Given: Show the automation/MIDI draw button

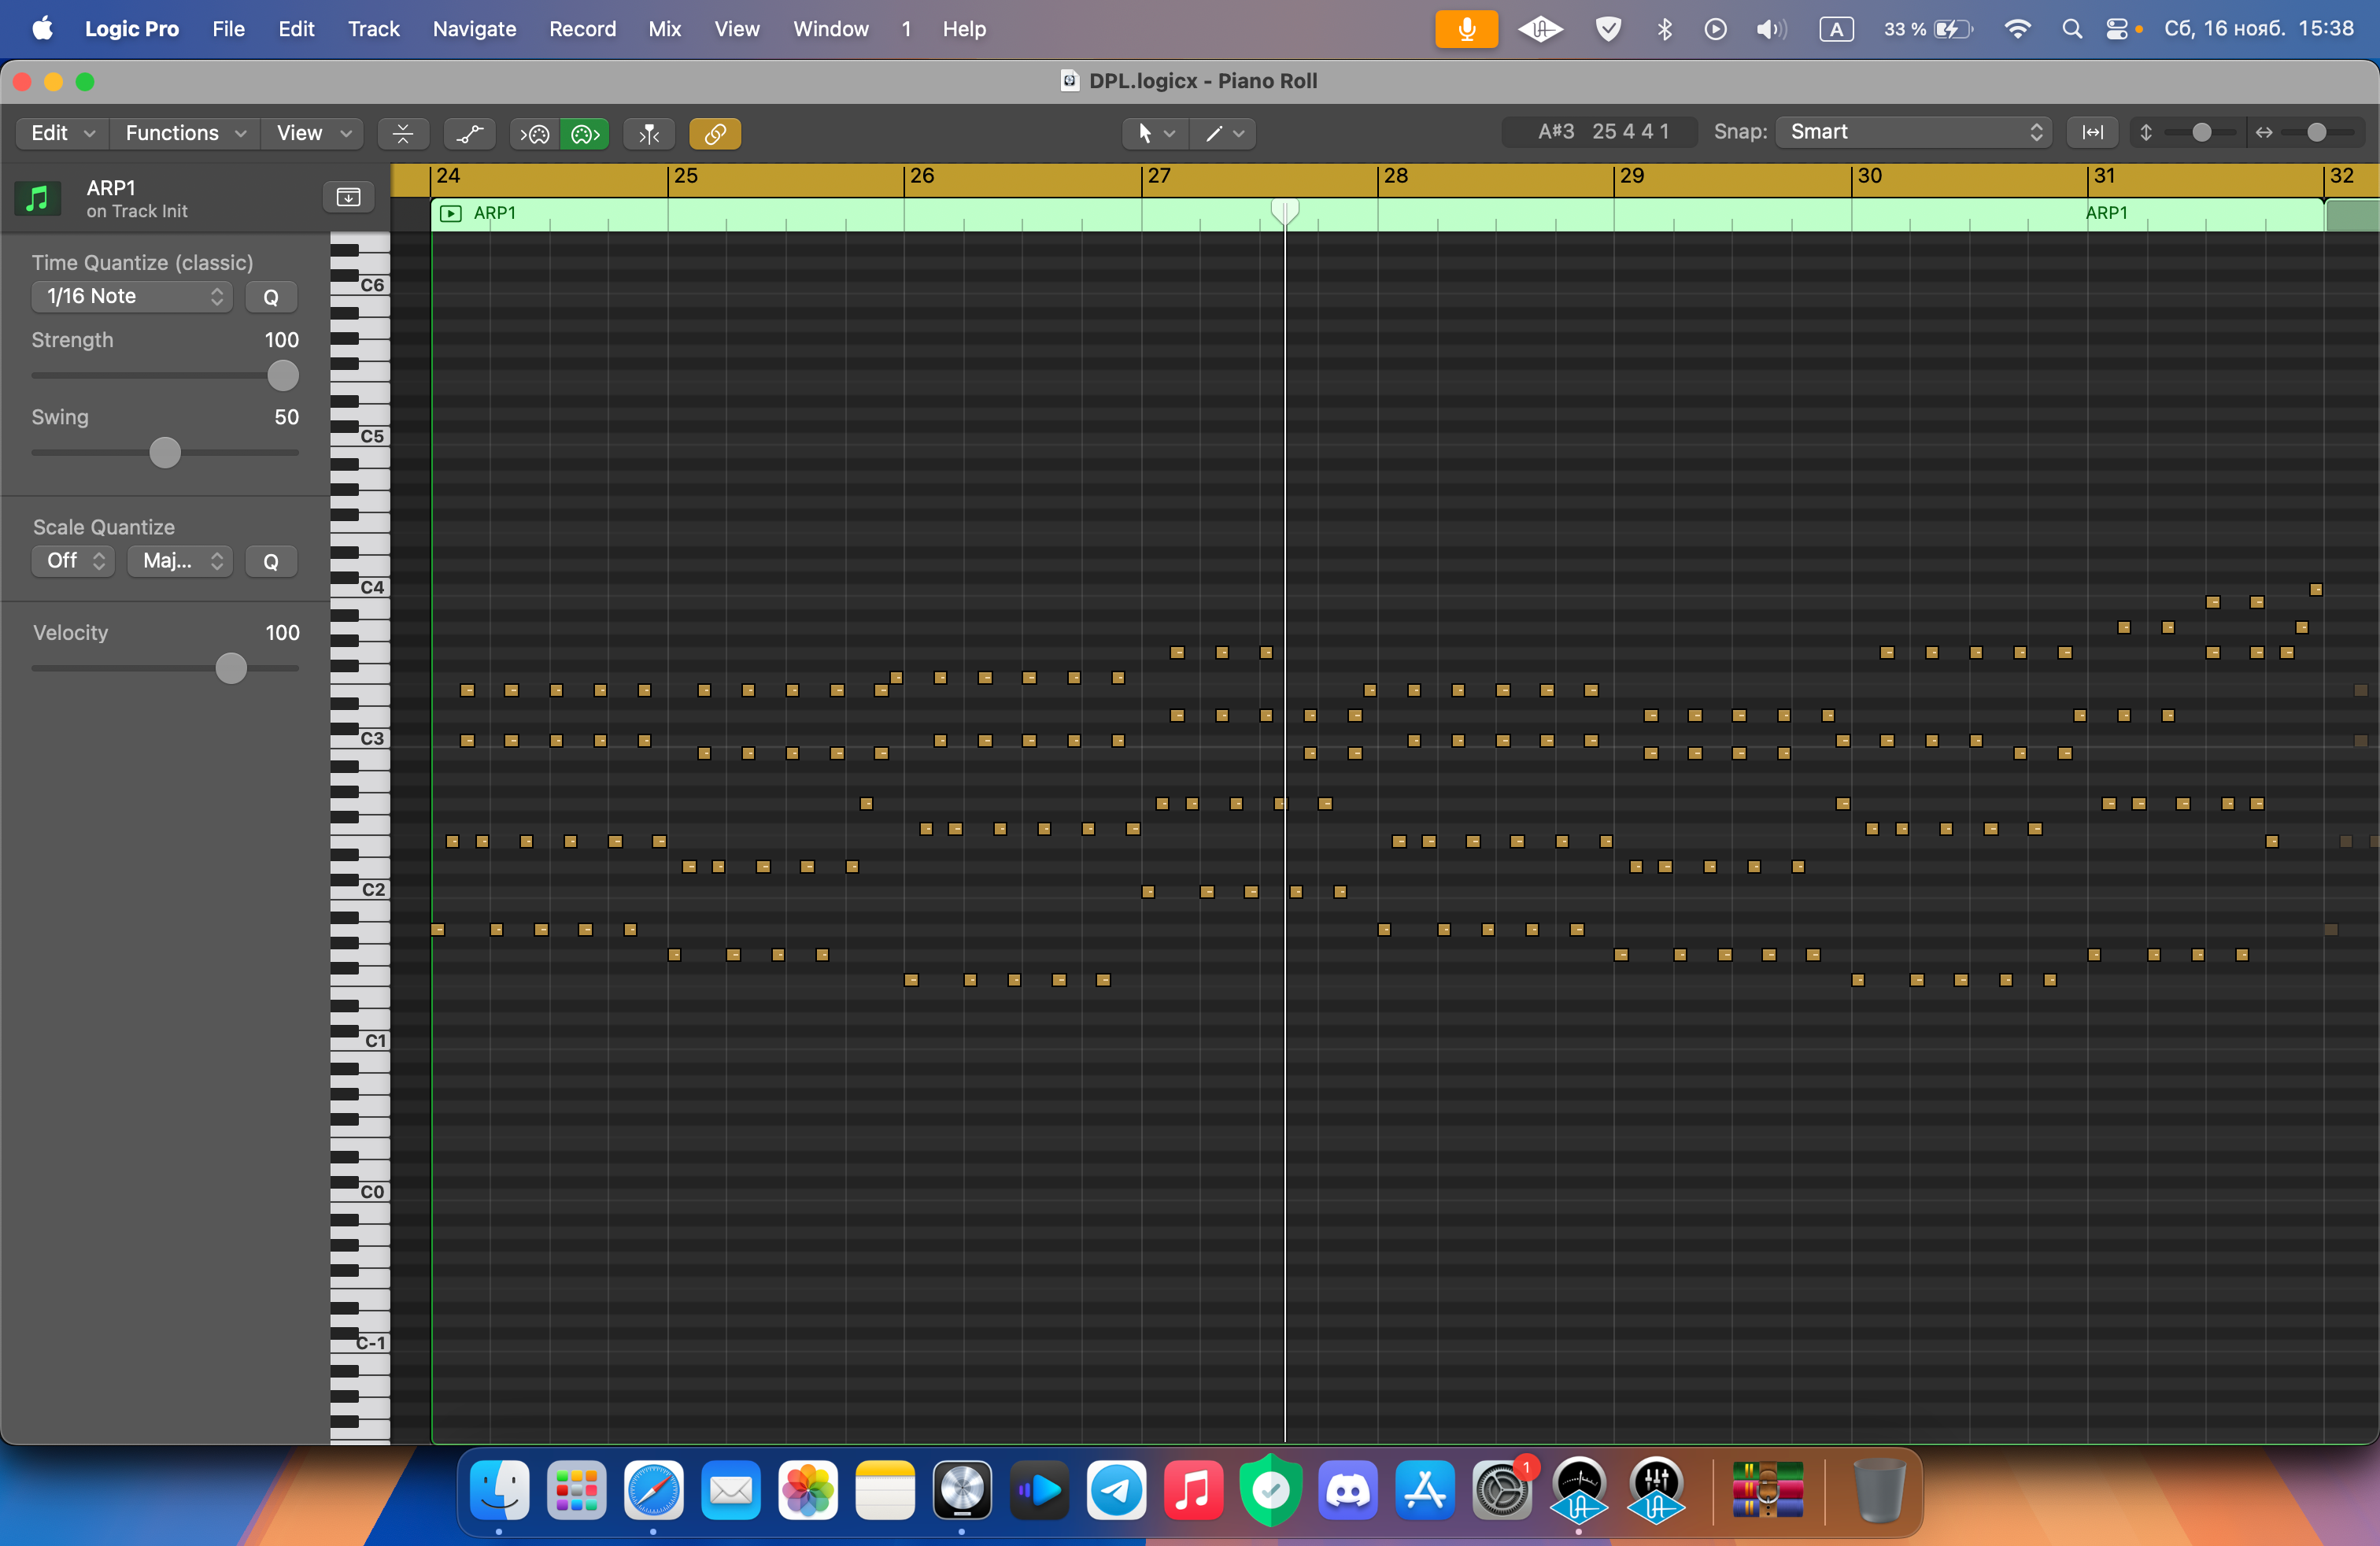Looking at the screenshot, I should (469, 133).
